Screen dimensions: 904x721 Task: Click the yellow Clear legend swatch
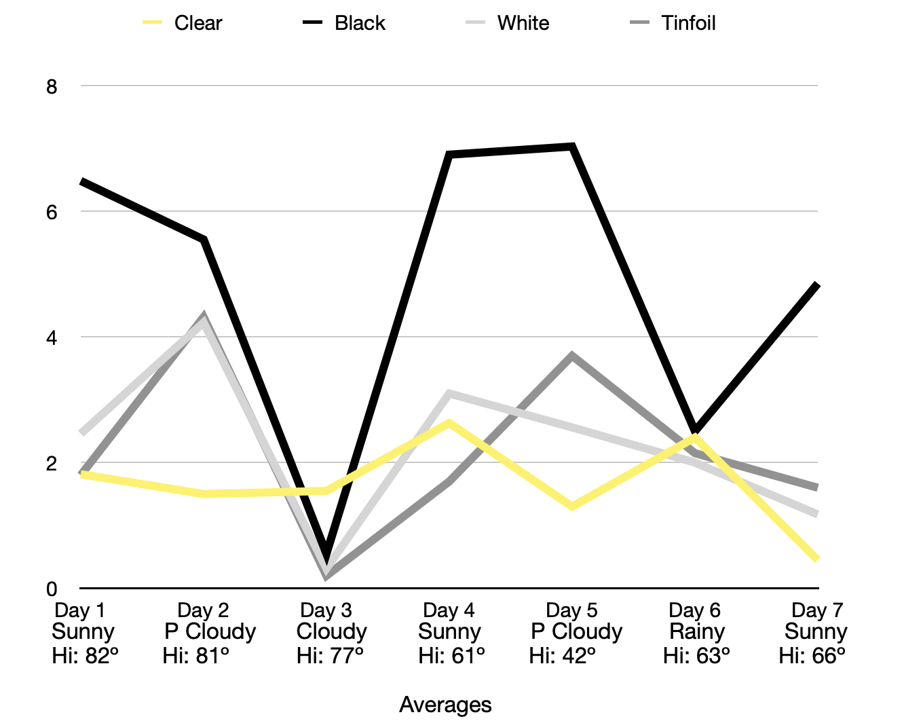tap(153, 23)
